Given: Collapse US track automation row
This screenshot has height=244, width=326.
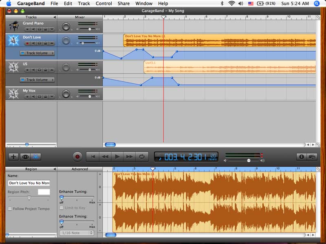Looking at the screenshot, I should 52,70.
